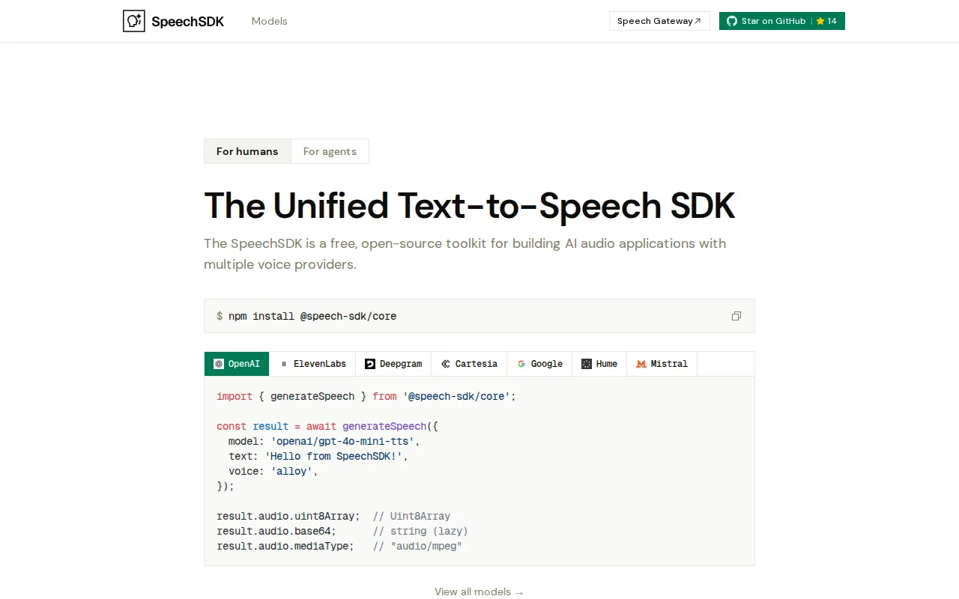Image resolution: width=959 pixels, height=599 pixels.
Task: Click the main Unified Text-to-Speech SDK heading
Action: [469, 205]
